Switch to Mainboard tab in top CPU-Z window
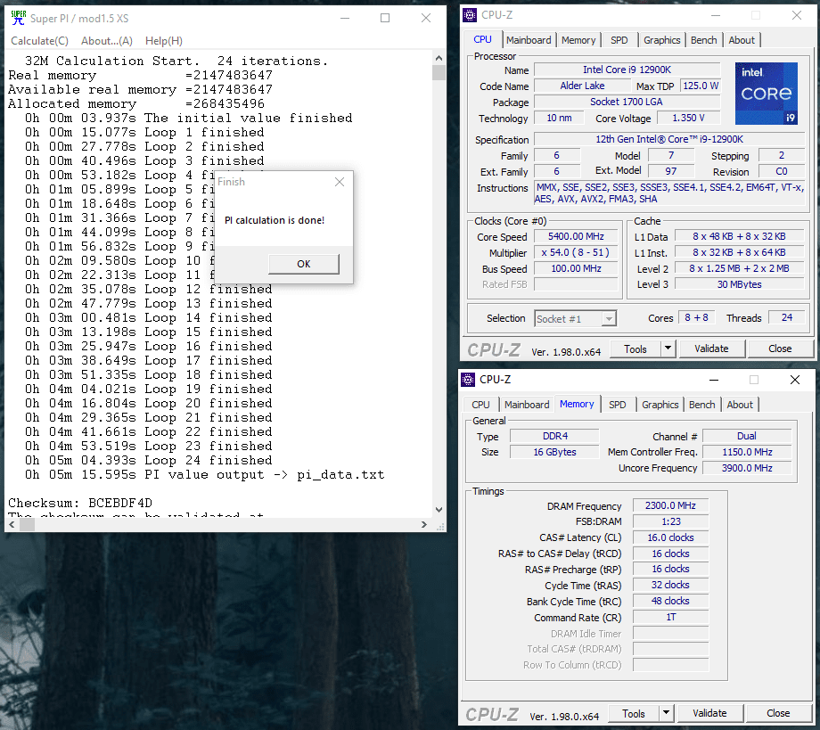820x730 pixels. (x=529, y=40)
